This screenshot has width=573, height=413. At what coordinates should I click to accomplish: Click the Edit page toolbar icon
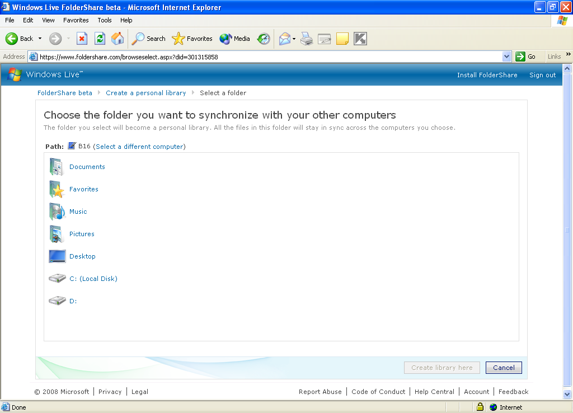pos(325,39)
